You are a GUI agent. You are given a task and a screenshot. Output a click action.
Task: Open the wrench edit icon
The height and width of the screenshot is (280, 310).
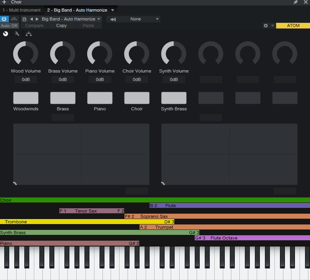(x=17, y=34)
